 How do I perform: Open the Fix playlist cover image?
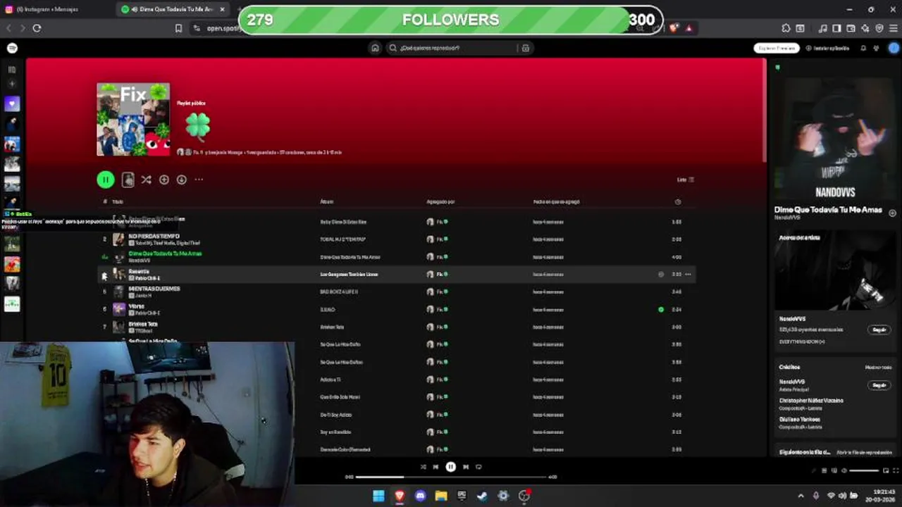133,120
